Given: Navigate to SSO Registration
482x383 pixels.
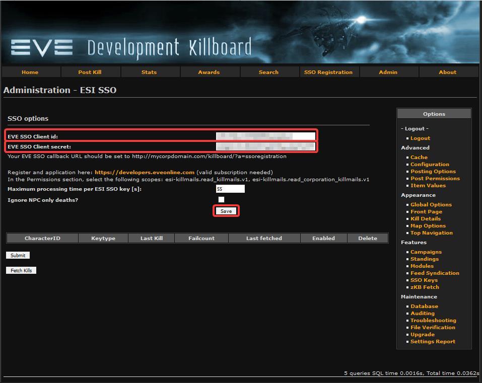Looking at the screenshot, I should [328, 72].
